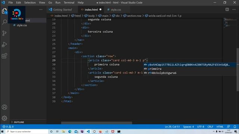Open the Extensions view

point(4,55)
